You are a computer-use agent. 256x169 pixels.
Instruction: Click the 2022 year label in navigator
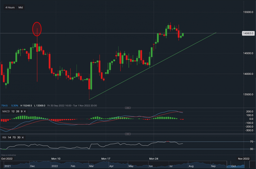coord(54,166)
